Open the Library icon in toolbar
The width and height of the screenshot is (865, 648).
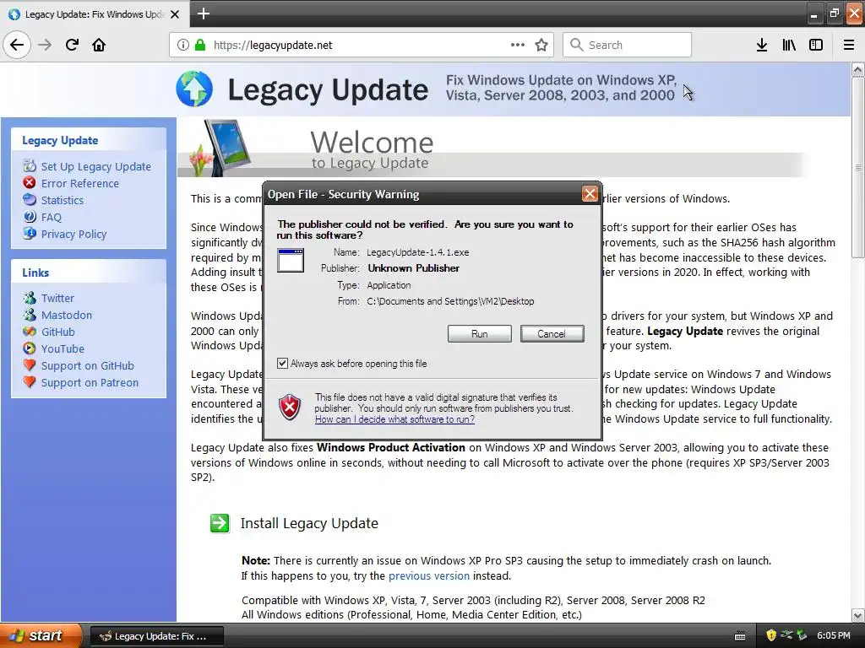coord(789,45)
